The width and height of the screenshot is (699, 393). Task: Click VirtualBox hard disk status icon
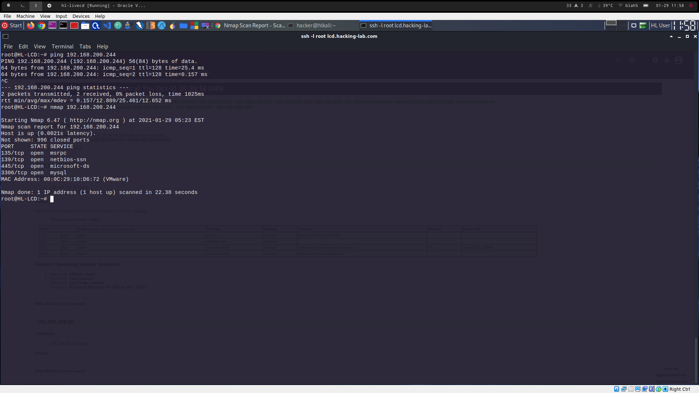[616, 389]
